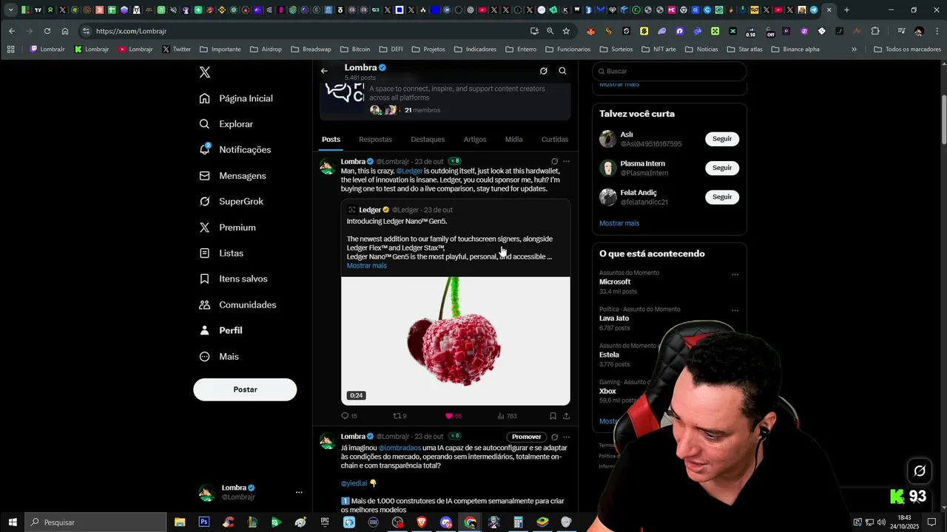947x532 pixels.
Task: Open Listas in the sidebar
Action: (221, 253)
